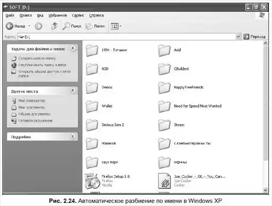Screen dimensions: 272x206
Task: Select the скрины folder icon
Action: (164, 162)
